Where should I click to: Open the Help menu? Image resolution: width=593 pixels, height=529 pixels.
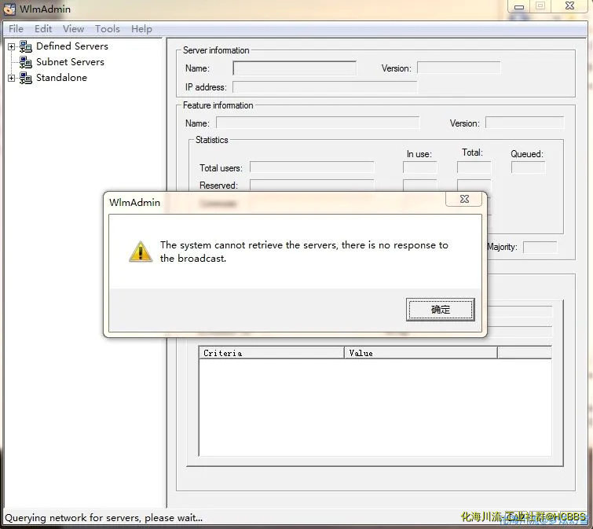pos(141,29)
